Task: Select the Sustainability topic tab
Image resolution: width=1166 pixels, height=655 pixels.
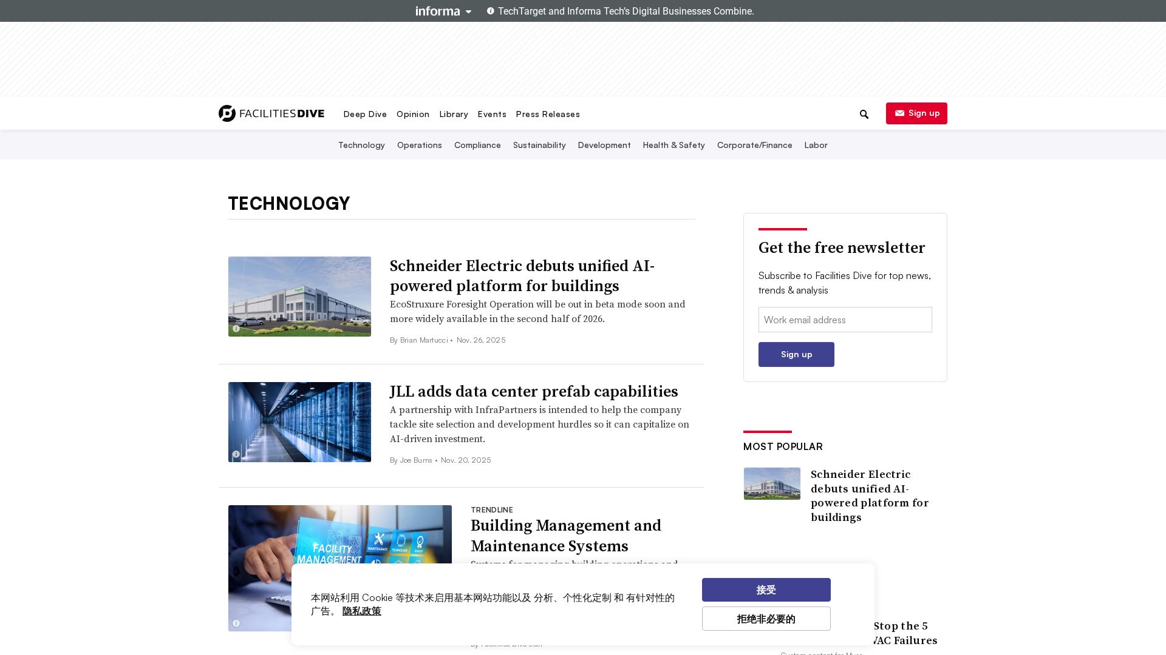Action: tap(539, 145)
